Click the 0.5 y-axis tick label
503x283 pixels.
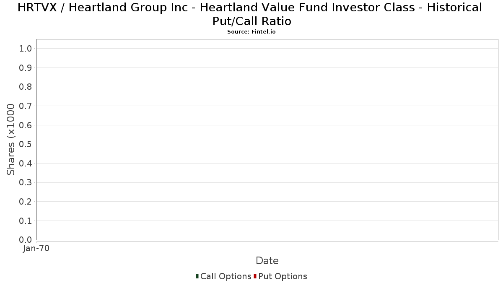(26, 144)
